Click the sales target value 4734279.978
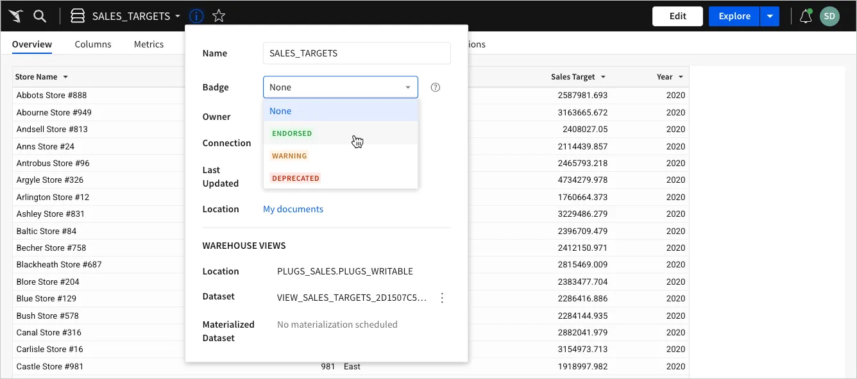The height and width of the screenshot is (379, 857). [582, 180]
